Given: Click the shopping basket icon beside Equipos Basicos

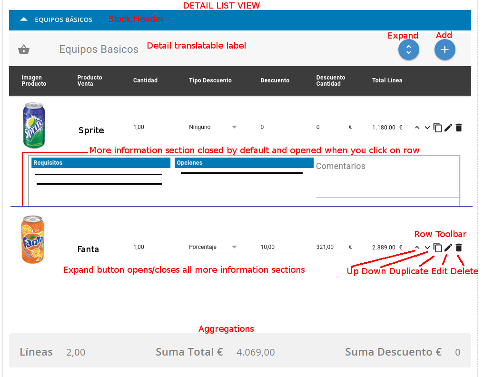Looking at the screenshot, I should click(24, 50).
